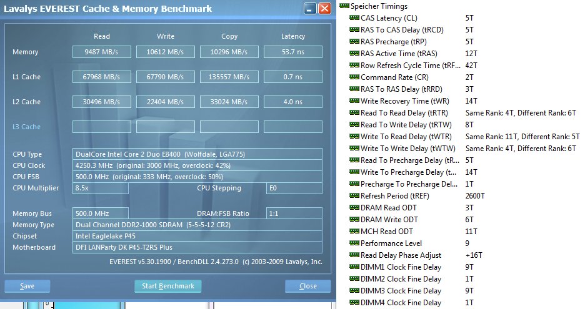Viewport: 585px width, 309px height.
Task: Click the CPU Multiplier value 8.5x
Action: click(101, 189)
